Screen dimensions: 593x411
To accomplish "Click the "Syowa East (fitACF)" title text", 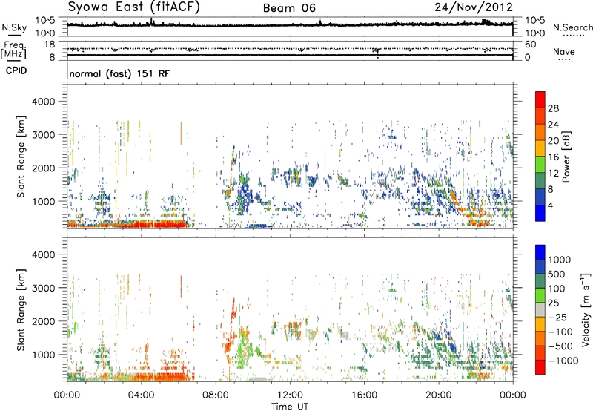I will (133, 7).
